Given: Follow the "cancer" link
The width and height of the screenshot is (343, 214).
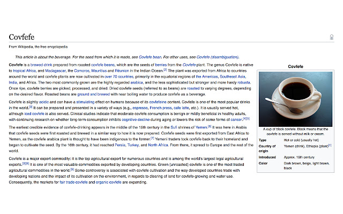Looking at the screenshot, I should (236, 120).
